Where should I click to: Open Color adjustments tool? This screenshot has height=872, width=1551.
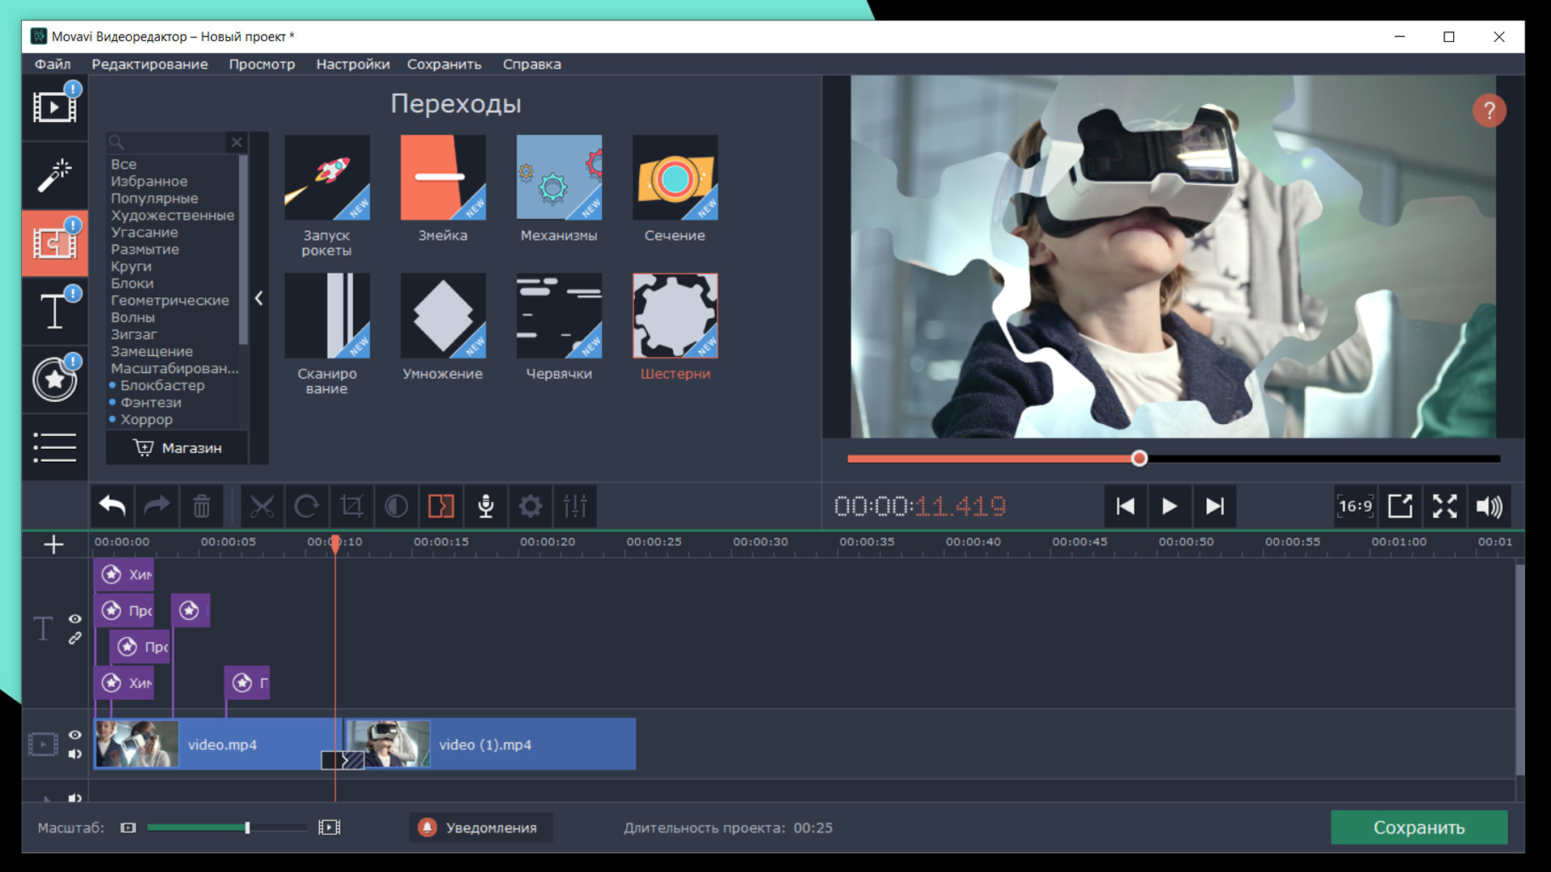(x=396, y=506)
